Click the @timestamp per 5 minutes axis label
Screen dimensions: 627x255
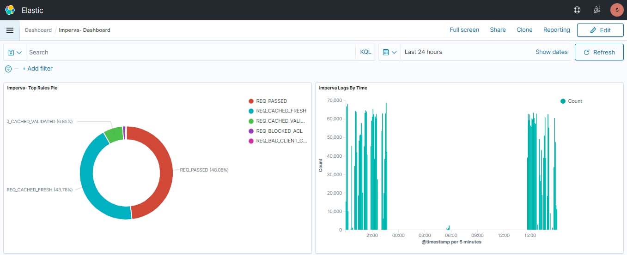tap(451, 242)
